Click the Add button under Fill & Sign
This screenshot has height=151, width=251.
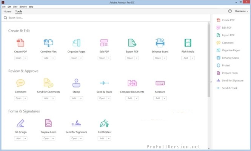pyautogui.click(x=18, y=138)
